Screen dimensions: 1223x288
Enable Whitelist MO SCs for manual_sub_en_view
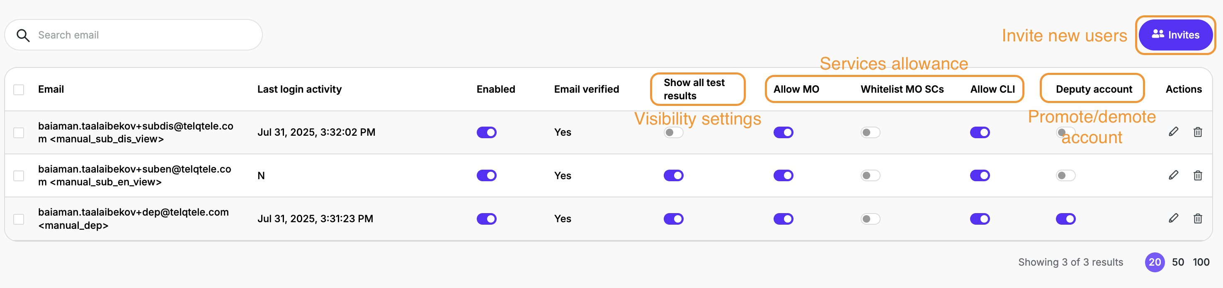(870, 176)
